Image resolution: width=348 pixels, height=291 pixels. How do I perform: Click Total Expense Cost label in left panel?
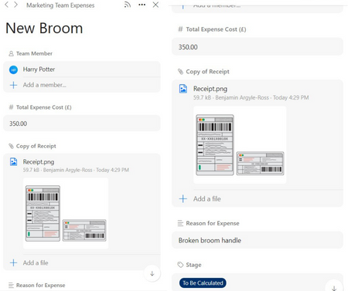[x=44, y=107]
